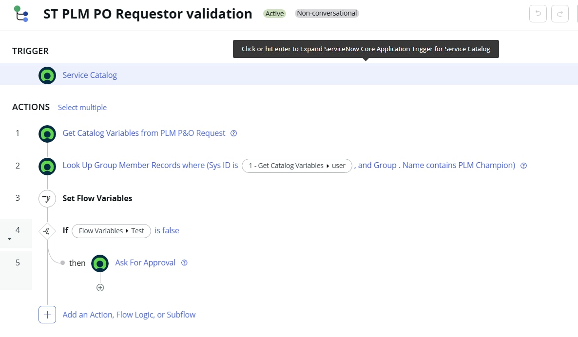Open the Flow Variables Test pill in the If condition

pos(111,231)
